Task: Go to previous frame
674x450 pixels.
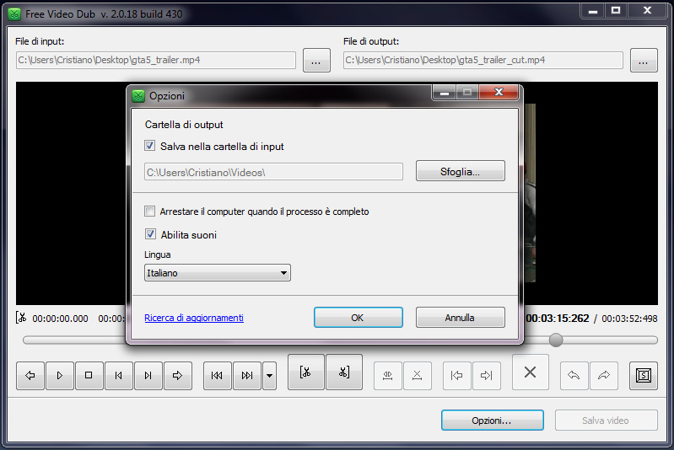Action: coord(119,376)
